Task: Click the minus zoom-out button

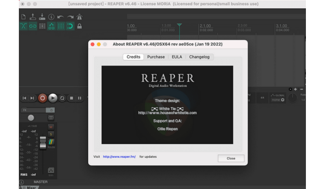Action: coord(302,89)
